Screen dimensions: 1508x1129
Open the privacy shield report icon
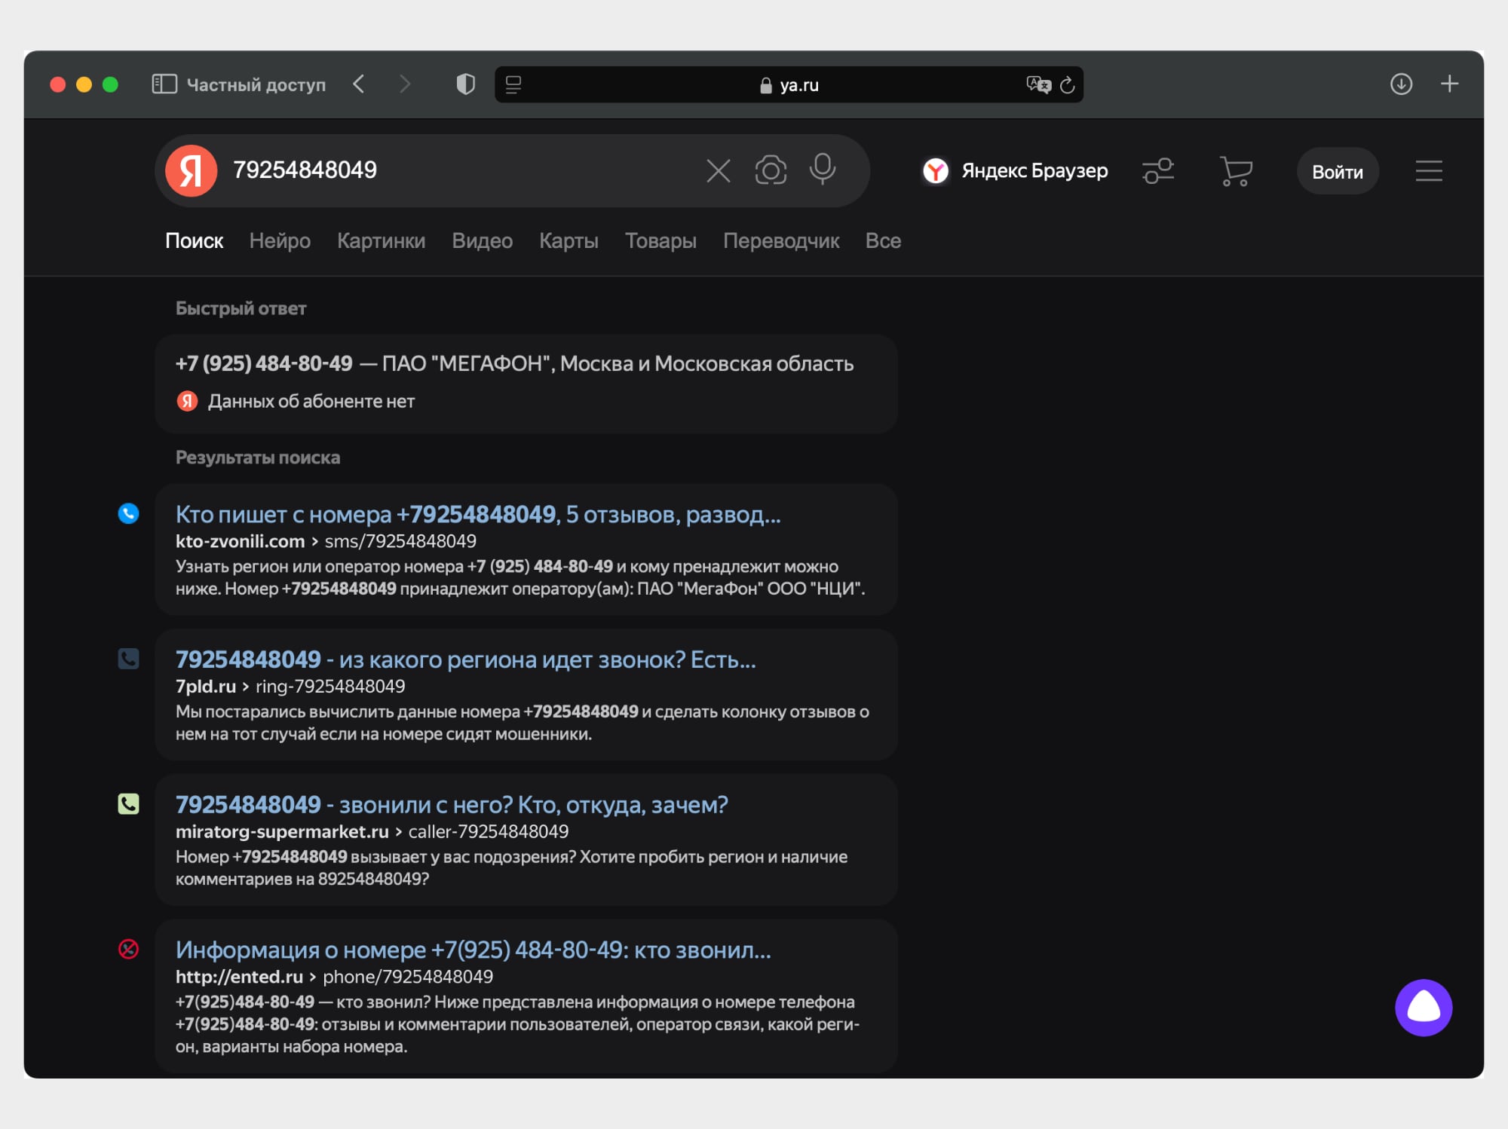(x=466, y=84)
